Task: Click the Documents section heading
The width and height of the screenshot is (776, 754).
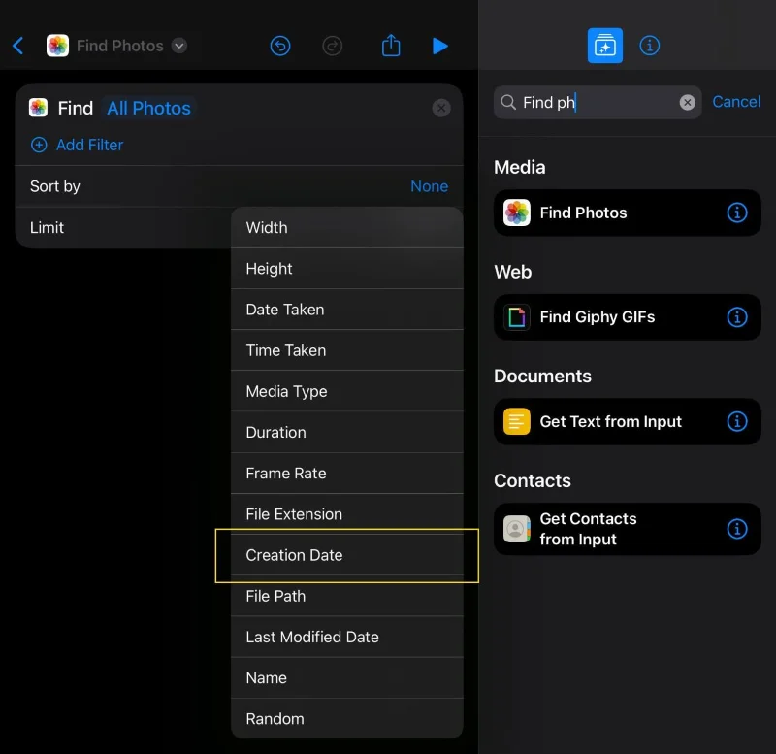Action: [542, 377]
